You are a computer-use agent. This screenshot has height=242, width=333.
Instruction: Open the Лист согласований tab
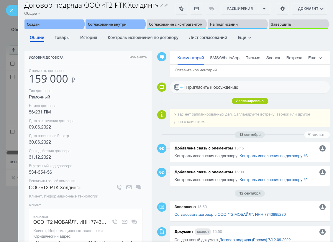208,37
